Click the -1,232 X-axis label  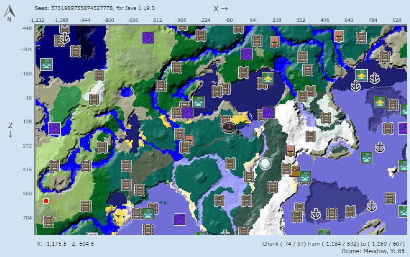point(37,20)
